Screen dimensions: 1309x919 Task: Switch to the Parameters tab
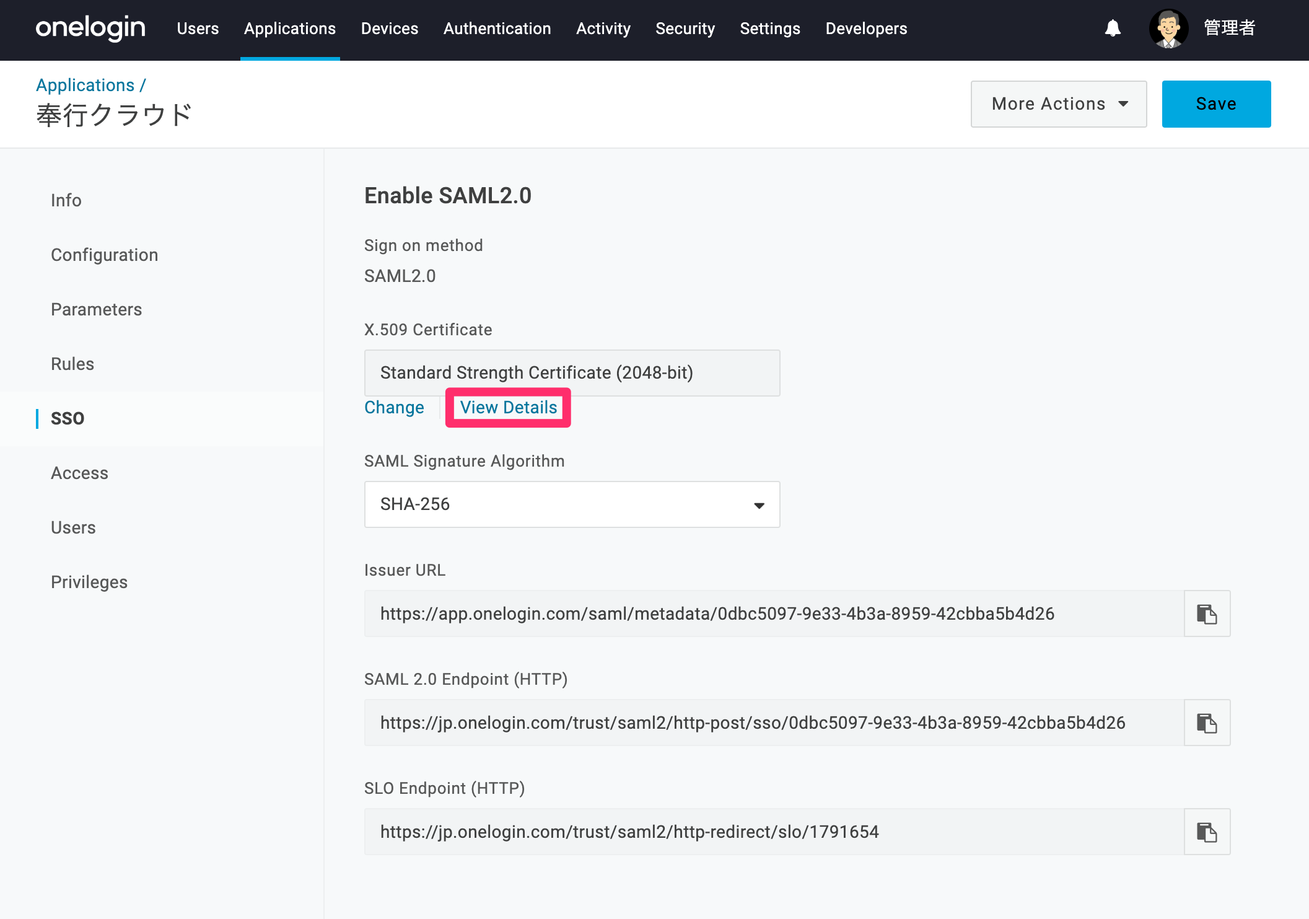click(x=97, y=309)
